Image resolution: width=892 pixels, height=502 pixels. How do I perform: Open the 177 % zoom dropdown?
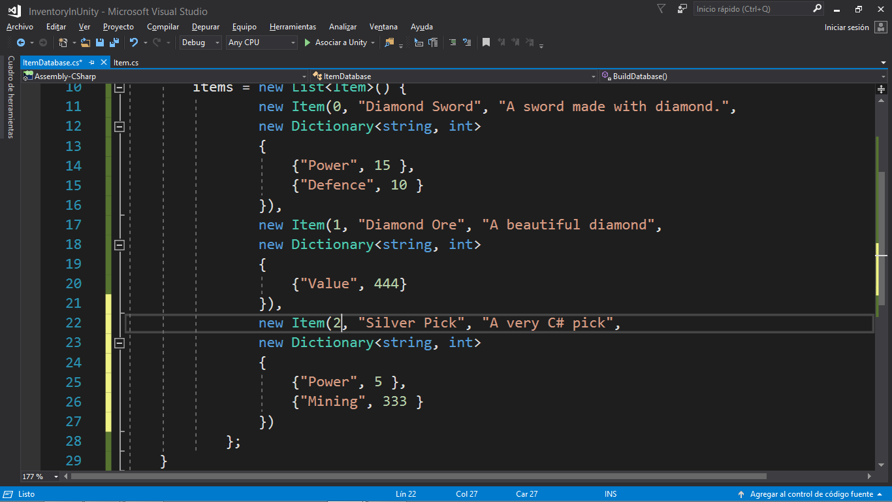click(x=40, y=477)
